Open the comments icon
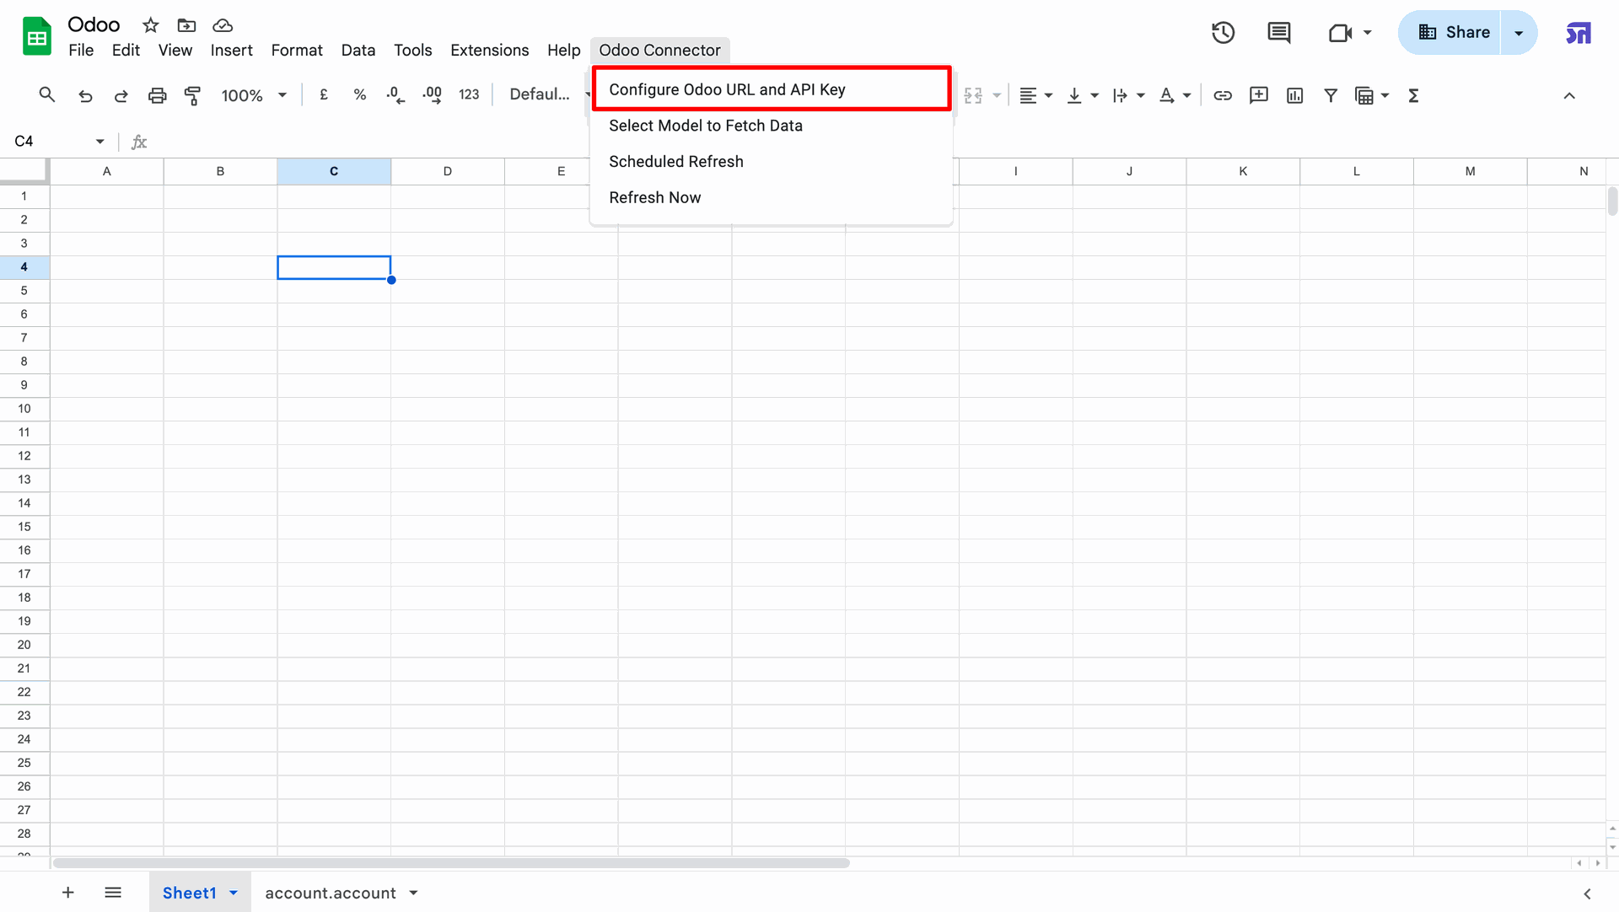 pos(1278,33)
